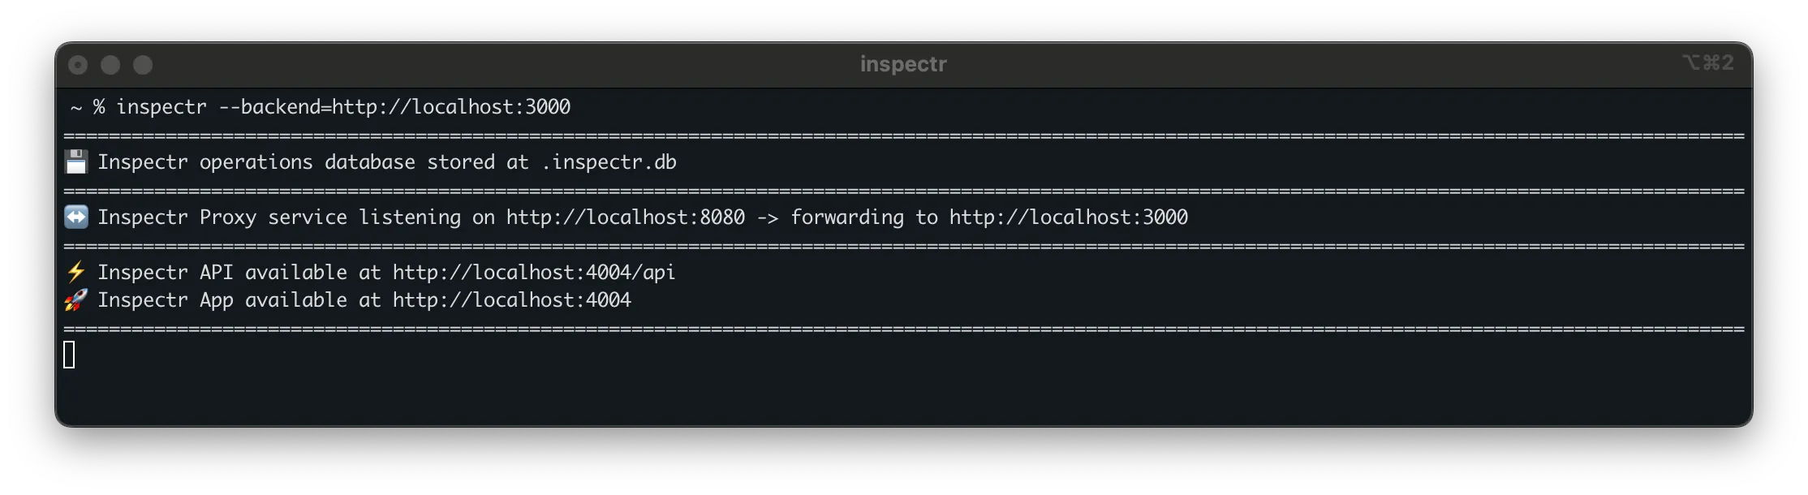Image resolution: width=1808 pixels, height=495 pixels.
Task: Open the Inspectr App link http://localhost:4004
Action: (x=511, y=299)
